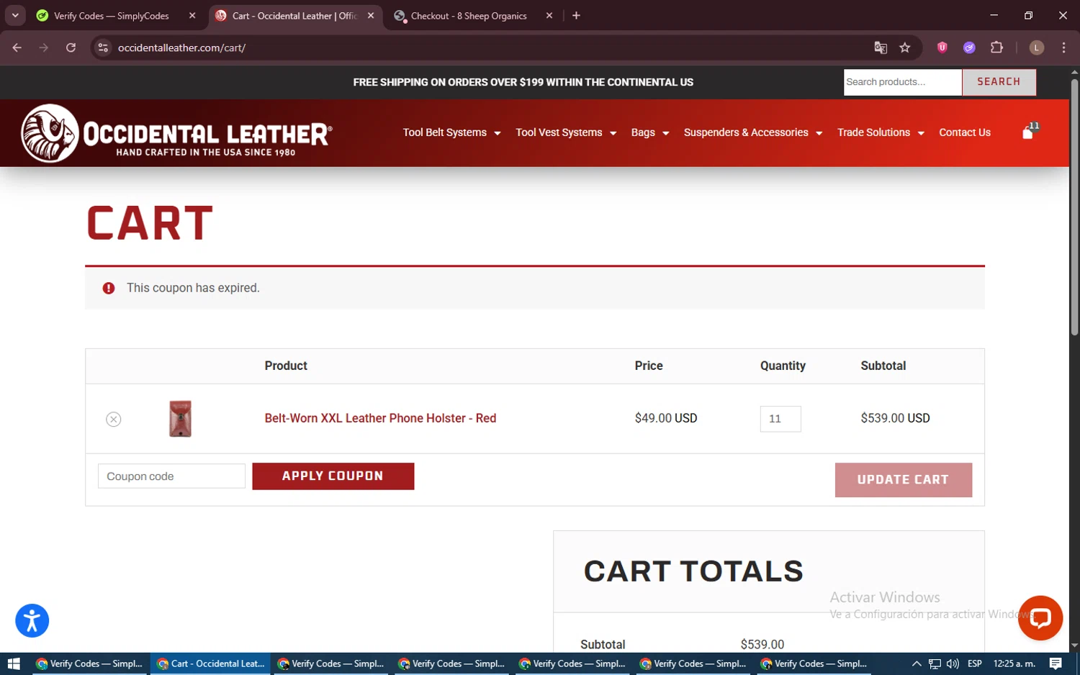Screen dimensions: 1080x675
Task: Close the Checkout 8 Sheep Organics tab
Action: [549, 15]
